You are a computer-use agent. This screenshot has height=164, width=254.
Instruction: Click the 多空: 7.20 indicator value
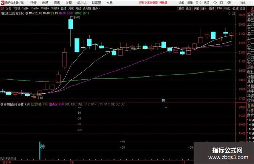(x=24, y=104)
